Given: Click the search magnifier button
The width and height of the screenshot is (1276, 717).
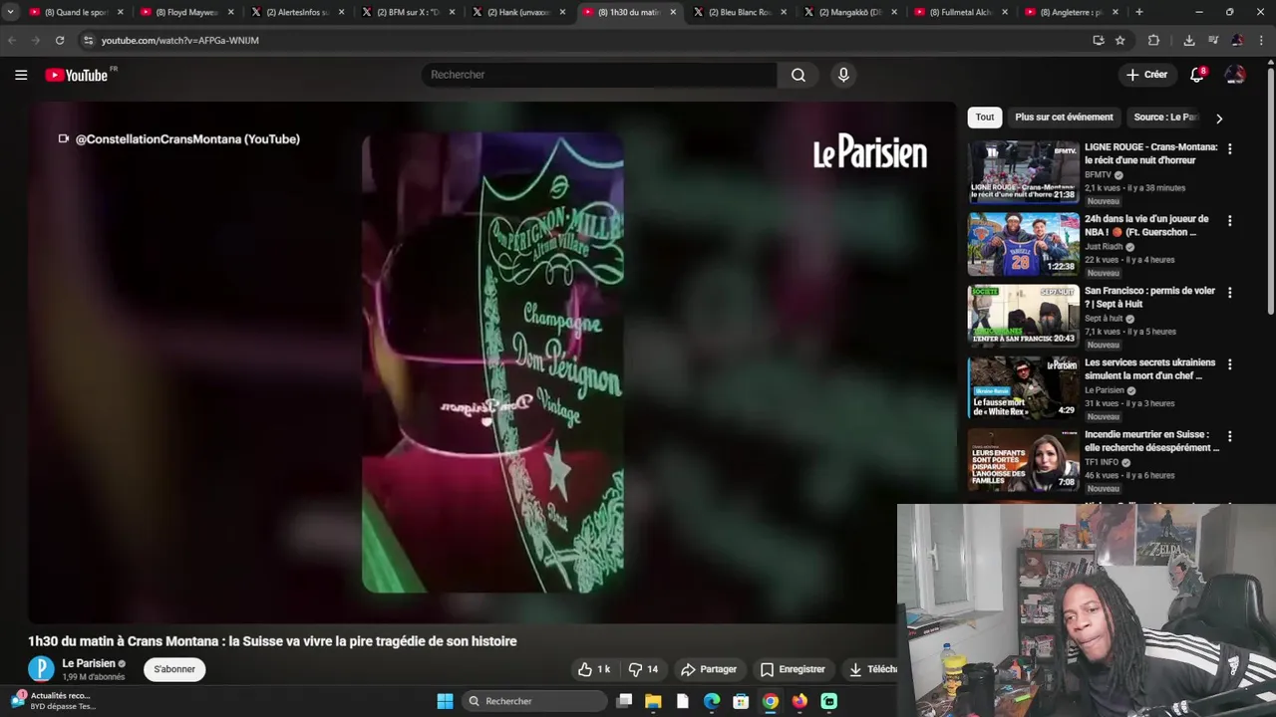Looking at the screenshot, I should click(798, 75).
